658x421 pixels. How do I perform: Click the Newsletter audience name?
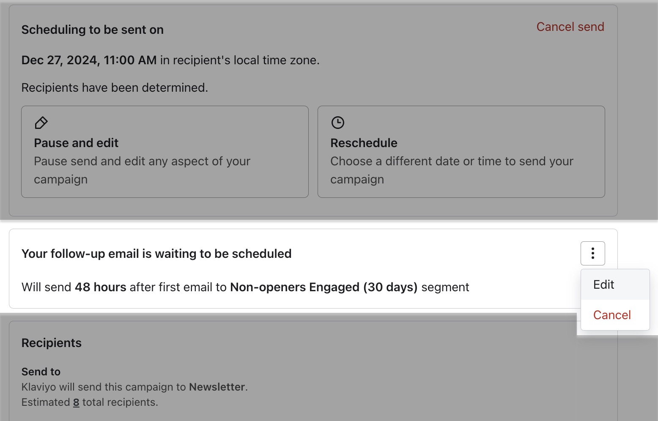(x=217, y=387)
